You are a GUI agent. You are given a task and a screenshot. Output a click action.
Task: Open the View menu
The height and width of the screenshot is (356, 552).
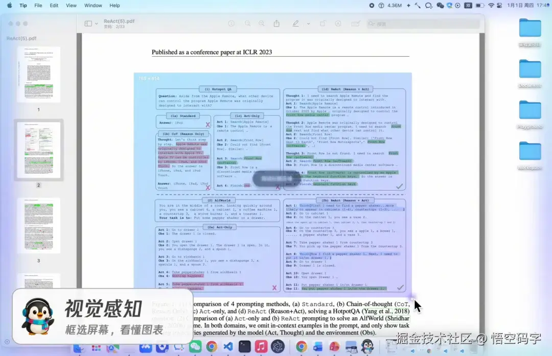tap(71, 5)
